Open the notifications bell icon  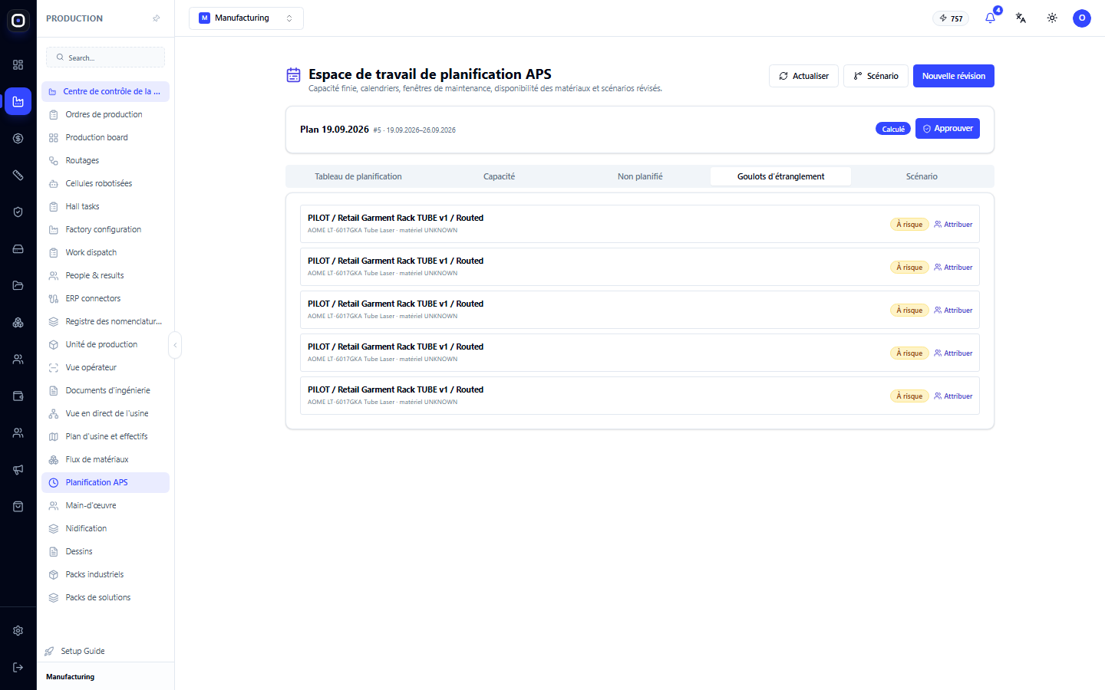(x=990, y=18)
